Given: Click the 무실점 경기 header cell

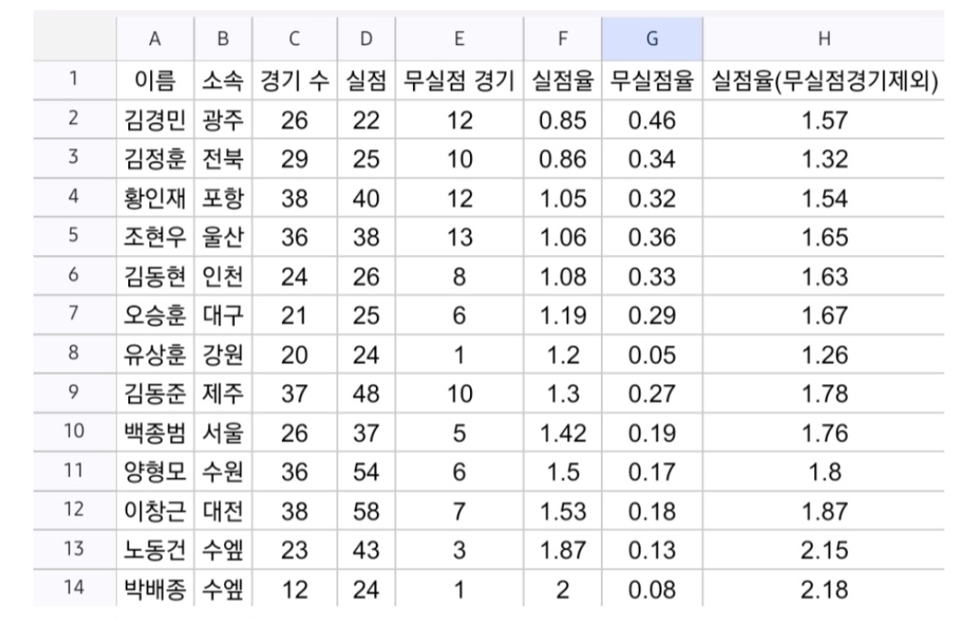Looking at the screenshot, I should 459,81.
